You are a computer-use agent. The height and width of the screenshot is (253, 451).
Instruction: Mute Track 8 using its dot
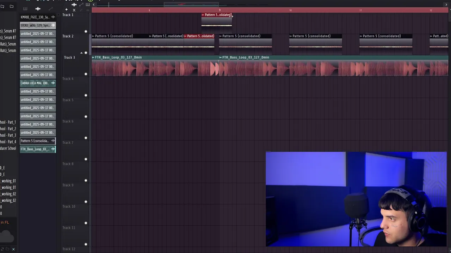tap(86, 181)
